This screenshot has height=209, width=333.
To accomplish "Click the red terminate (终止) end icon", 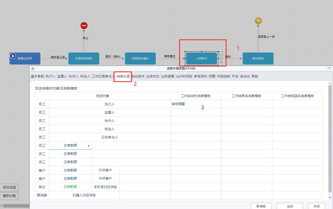I will [x=84, y=26].
